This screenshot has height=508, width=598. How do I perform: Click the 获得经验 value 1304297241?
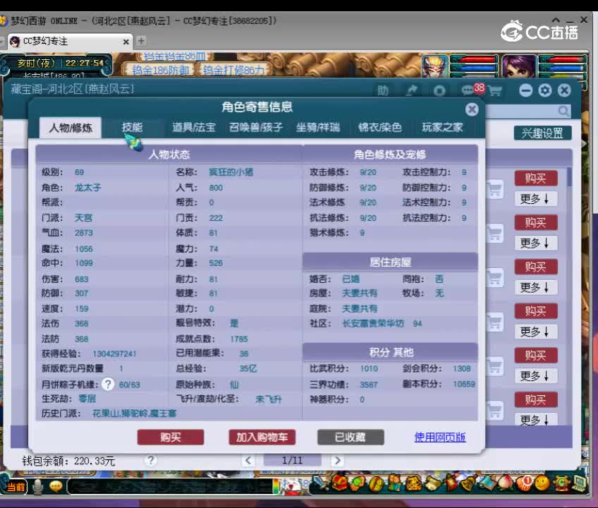click(x=114, y=353)
